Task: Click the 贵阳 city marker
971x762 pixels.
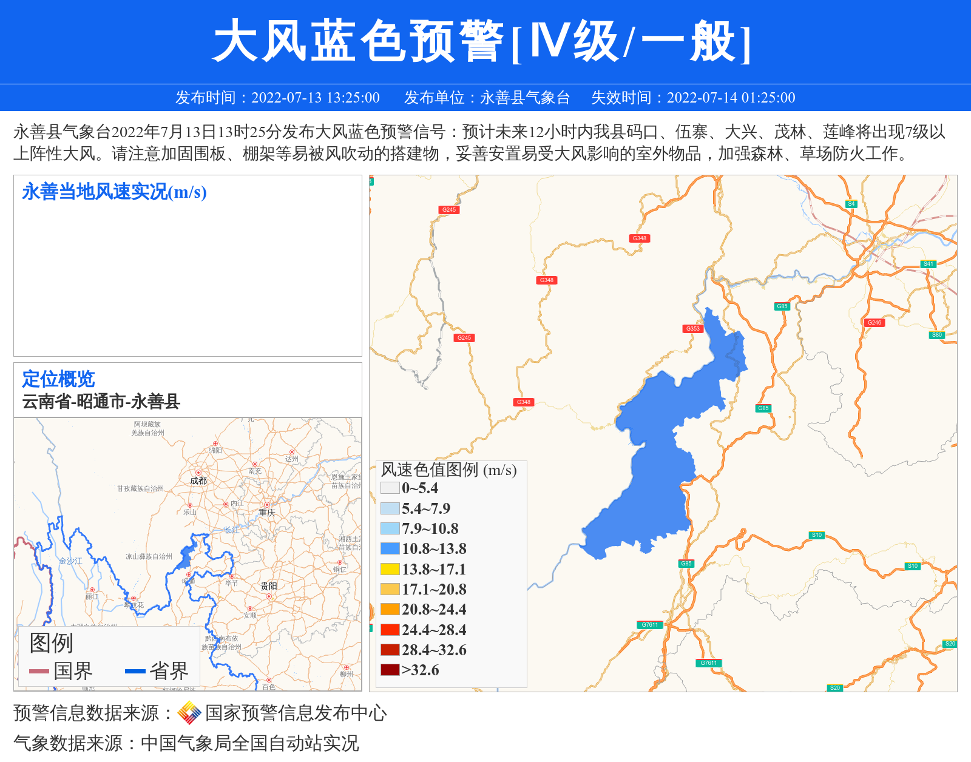Action: pos(269,596)
